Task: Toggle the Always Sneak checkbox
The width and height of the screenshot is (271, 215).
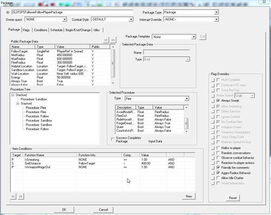Action: (218, 101)
